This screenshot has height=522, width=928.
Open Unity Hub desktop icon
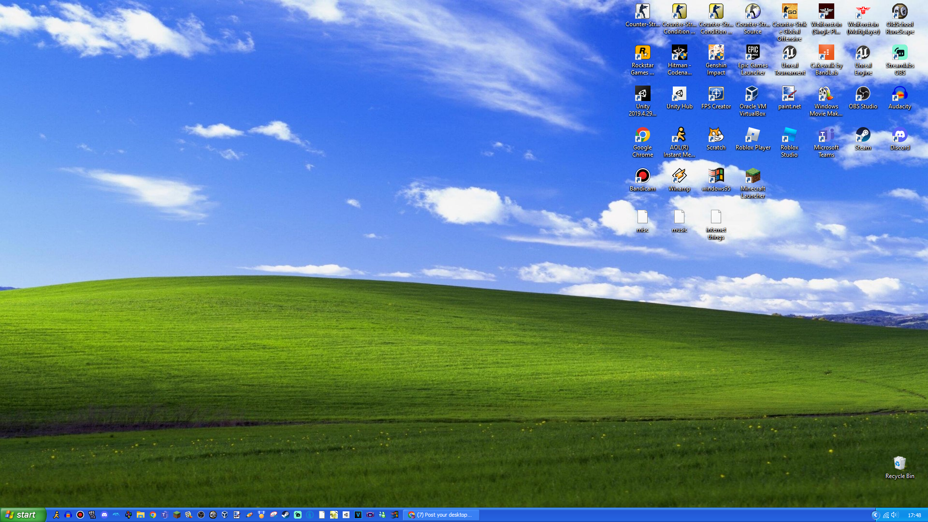click(x=679, y=98)
